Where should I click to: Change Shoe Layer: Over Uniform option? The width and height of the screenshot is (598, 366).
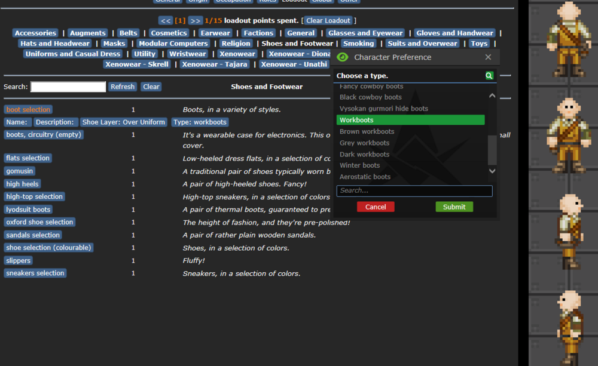(x=124, y=122)
